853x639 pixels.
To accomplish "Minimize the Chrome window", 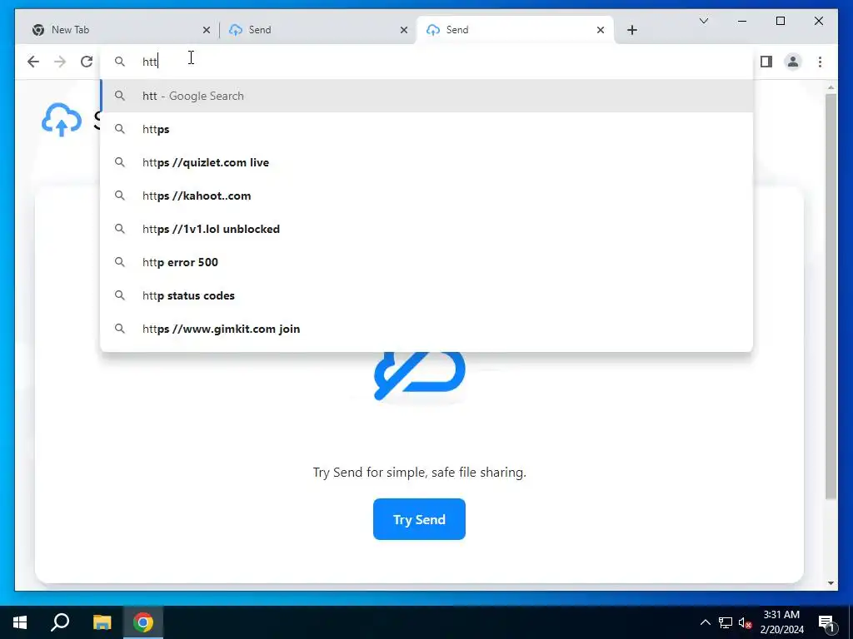I will click(x=742, y=21).
